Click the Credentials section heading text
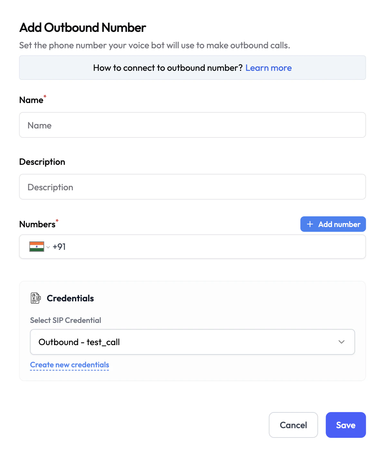 (70, 298)
